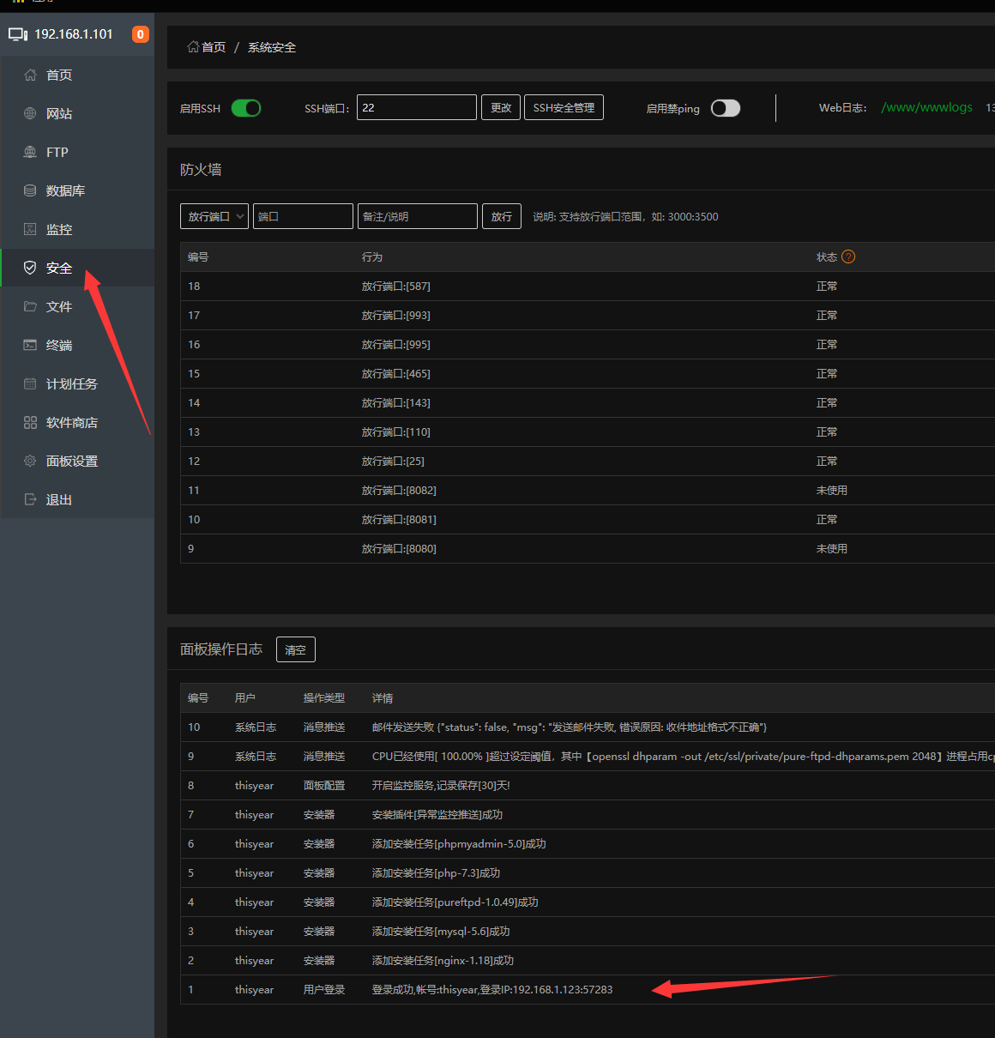Viewport: 995px width, 1038px height.
Task: Click the log entry 安装插件[异常监控推送]成功
Action: click(x=588, y=815)
